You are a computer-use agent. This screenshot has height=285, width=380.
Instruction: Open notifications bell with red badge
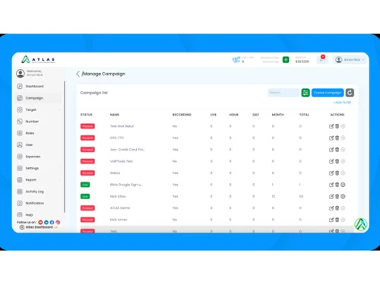[x=322, y=59]
